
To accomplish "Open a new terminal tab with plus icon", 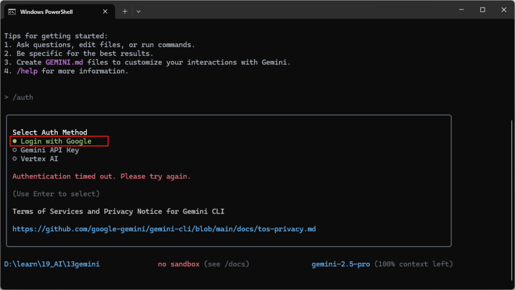I will pyautogui.click(x=124, y=11).
